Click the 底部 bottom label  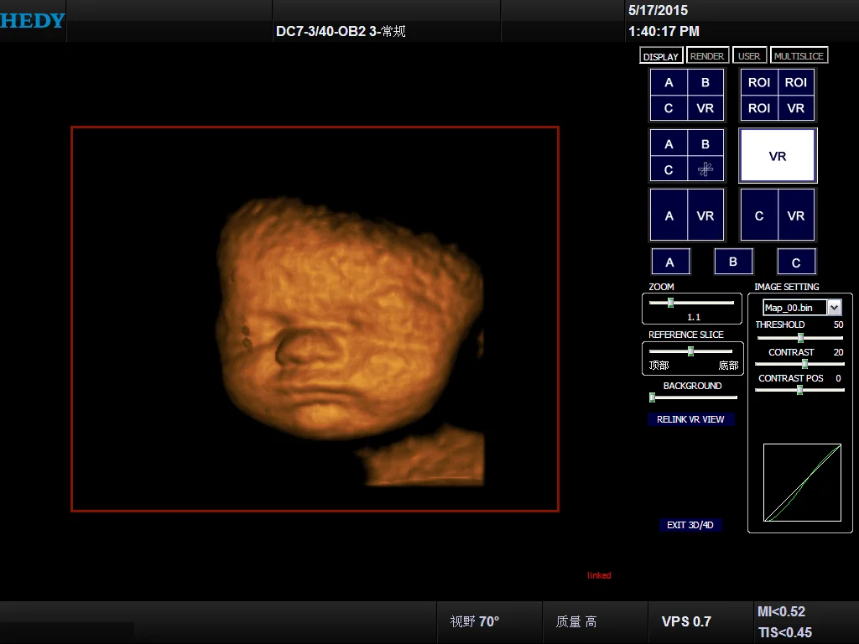728,366
